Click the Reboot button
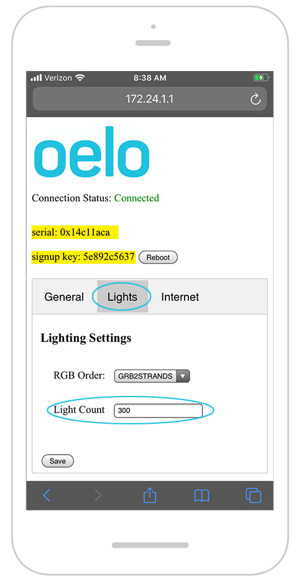 (x=158, y=258)
